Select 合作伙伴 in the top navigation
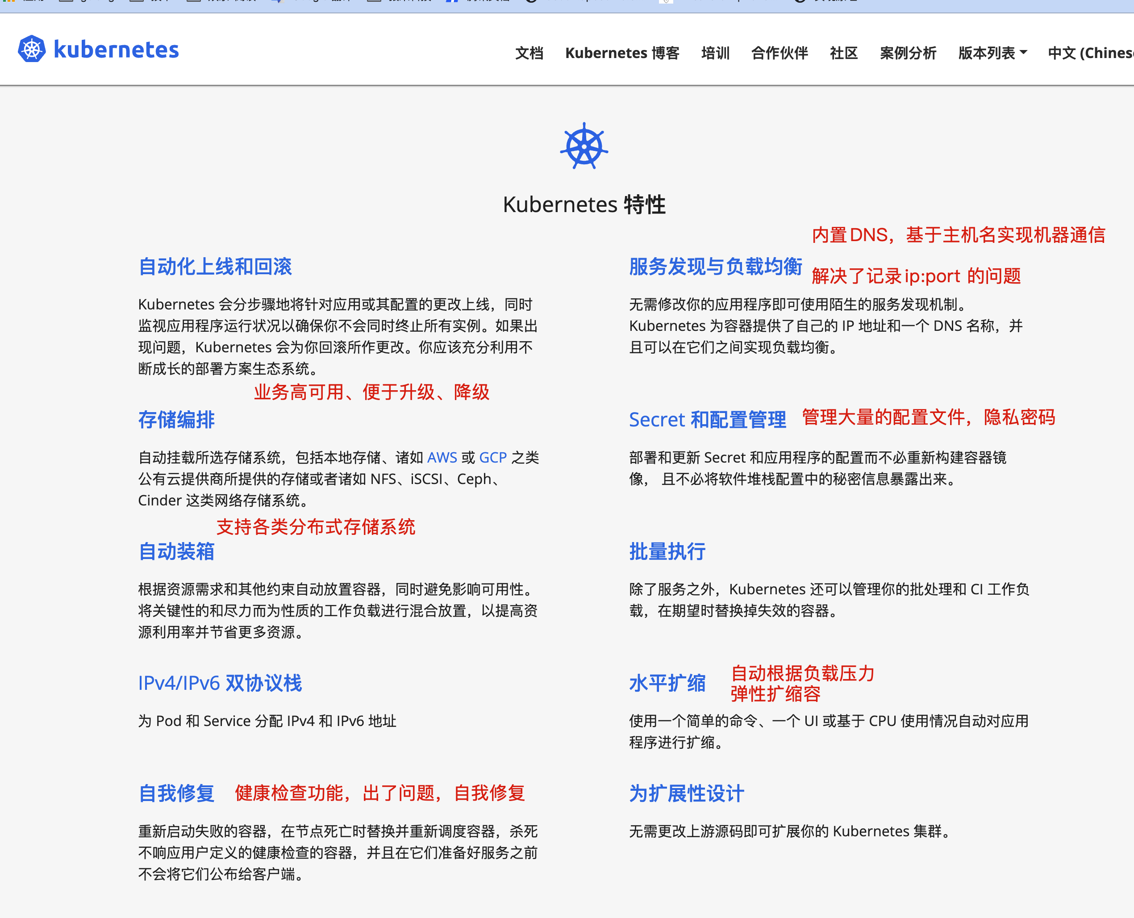Viewport: 1134px width, 918px height. [x=779, y=53]
